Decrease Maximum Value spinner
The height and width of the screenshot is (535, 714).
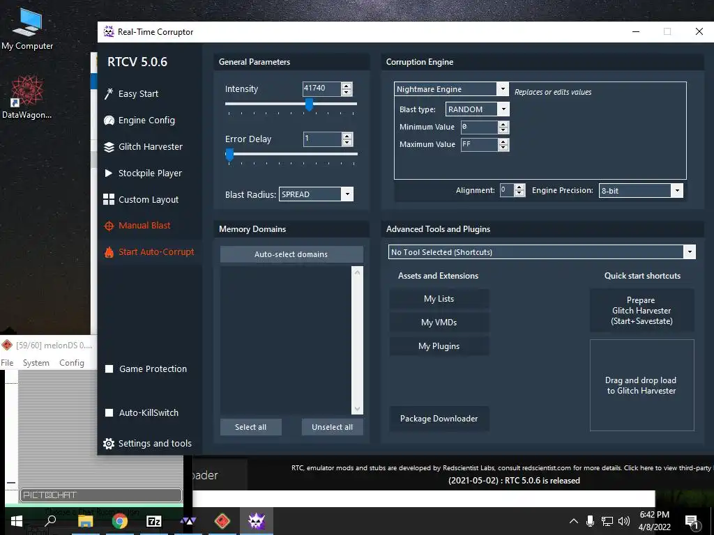click(503, 148)
